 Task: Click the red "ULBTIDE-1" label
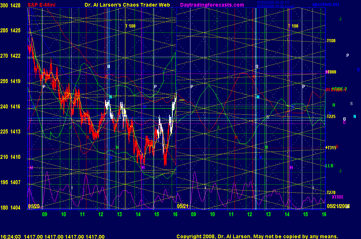pos(336,90)
